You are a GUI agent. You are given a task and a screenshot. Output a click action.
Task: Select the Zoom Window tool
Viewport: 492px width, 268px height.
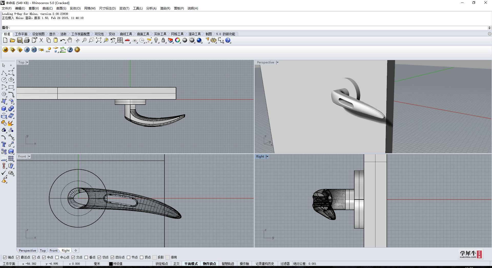tap(91, 40)
